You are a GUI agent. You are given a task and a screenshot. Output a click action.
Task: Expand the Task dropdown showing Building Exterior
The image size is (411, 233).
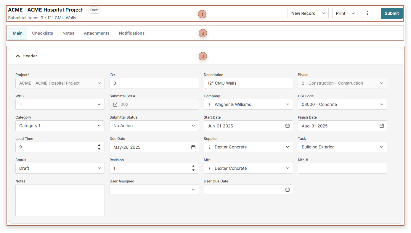381,147
